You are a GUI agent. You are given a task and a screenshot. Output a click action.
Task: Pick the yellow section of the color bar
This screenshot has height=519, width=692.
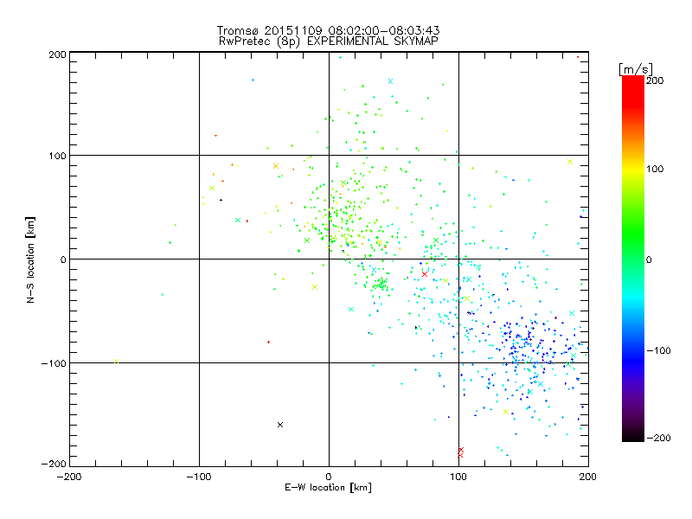coord(633,170)
